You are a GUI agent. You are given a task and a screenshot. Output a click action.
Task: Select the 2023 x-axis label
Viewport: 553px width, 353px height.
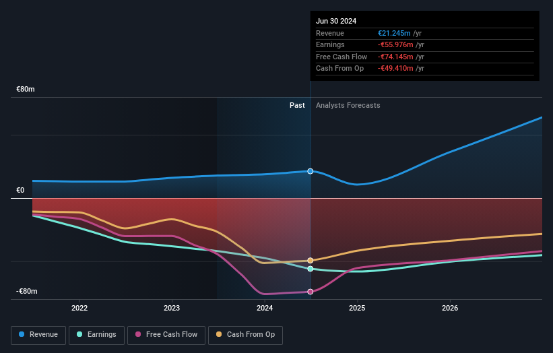[172, 308]
